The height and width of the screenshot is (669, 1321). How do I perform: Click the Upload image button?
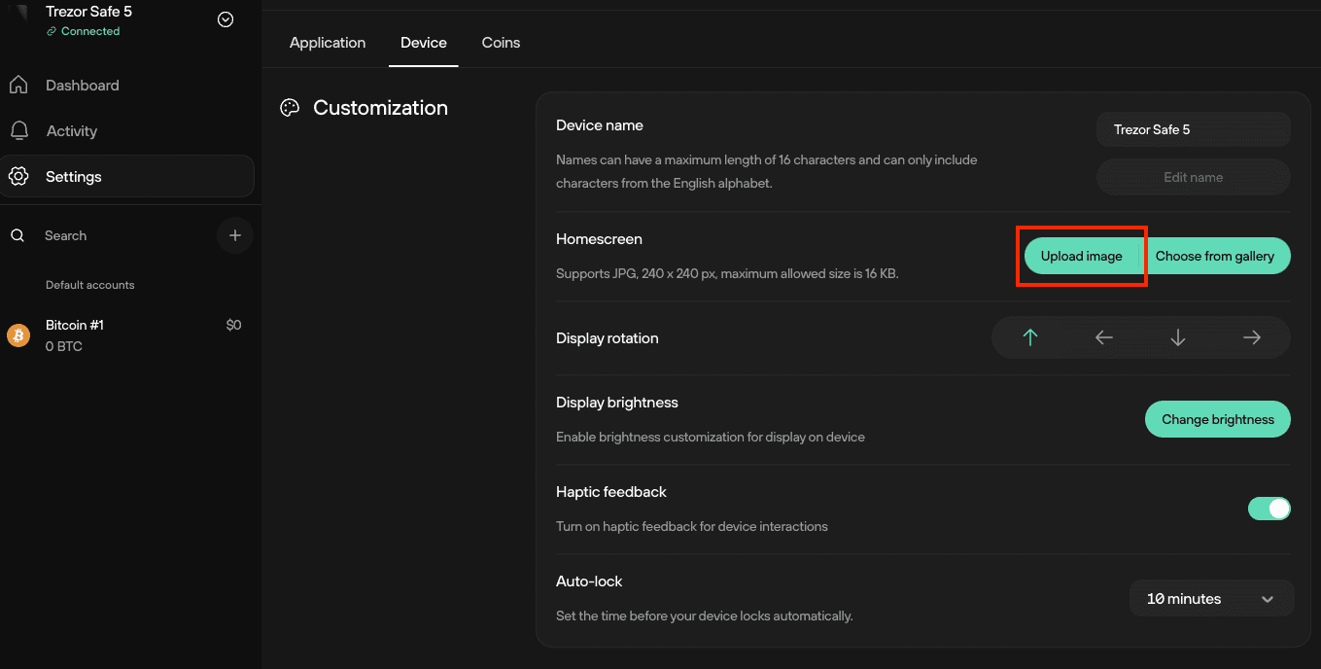pos(1081,257)
